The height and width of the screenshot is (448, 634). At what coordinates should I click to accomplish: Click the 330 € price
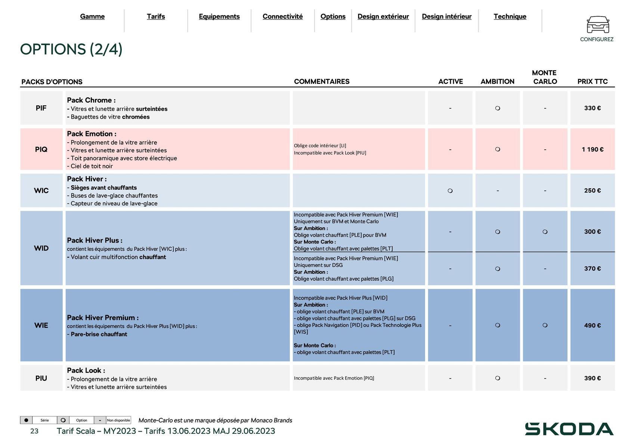pyautogui.click(x=593, y=108)
